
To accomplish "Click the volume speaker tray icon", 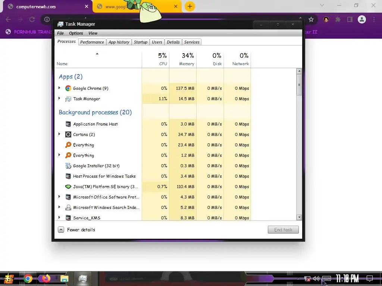I will coord(316,279).
